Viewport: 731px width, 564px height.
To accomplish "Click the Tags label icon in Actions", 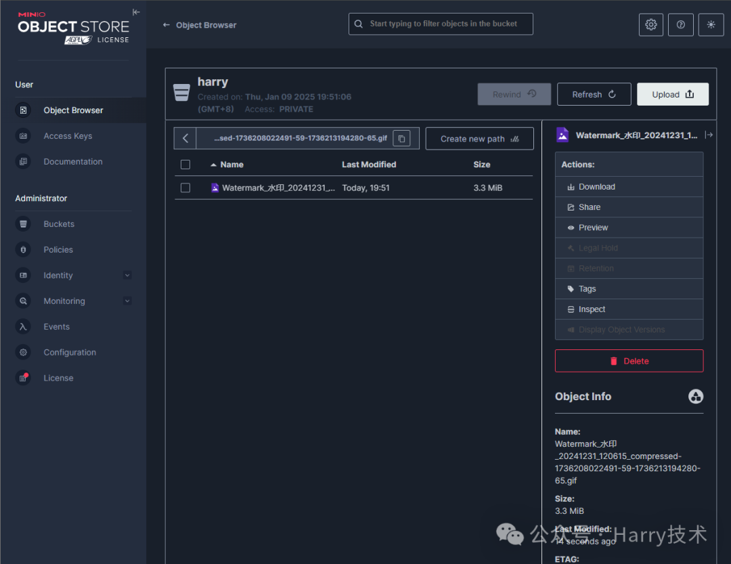I will point(571,288).
